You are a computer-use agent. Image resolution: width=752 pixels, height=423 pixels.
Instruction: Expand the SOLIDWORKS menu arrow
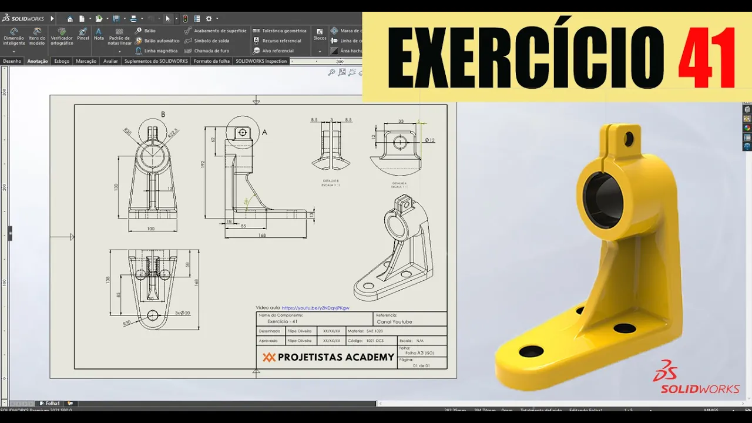coord(52,19)
